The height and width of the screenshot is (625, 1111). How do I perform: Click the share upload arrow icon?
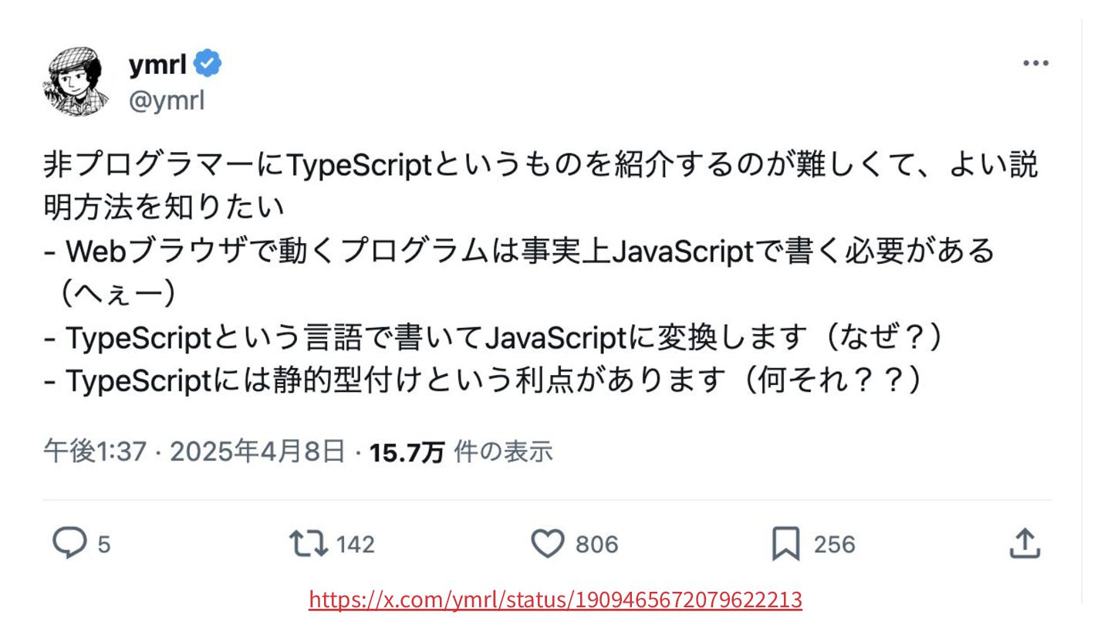point(1025,543)
